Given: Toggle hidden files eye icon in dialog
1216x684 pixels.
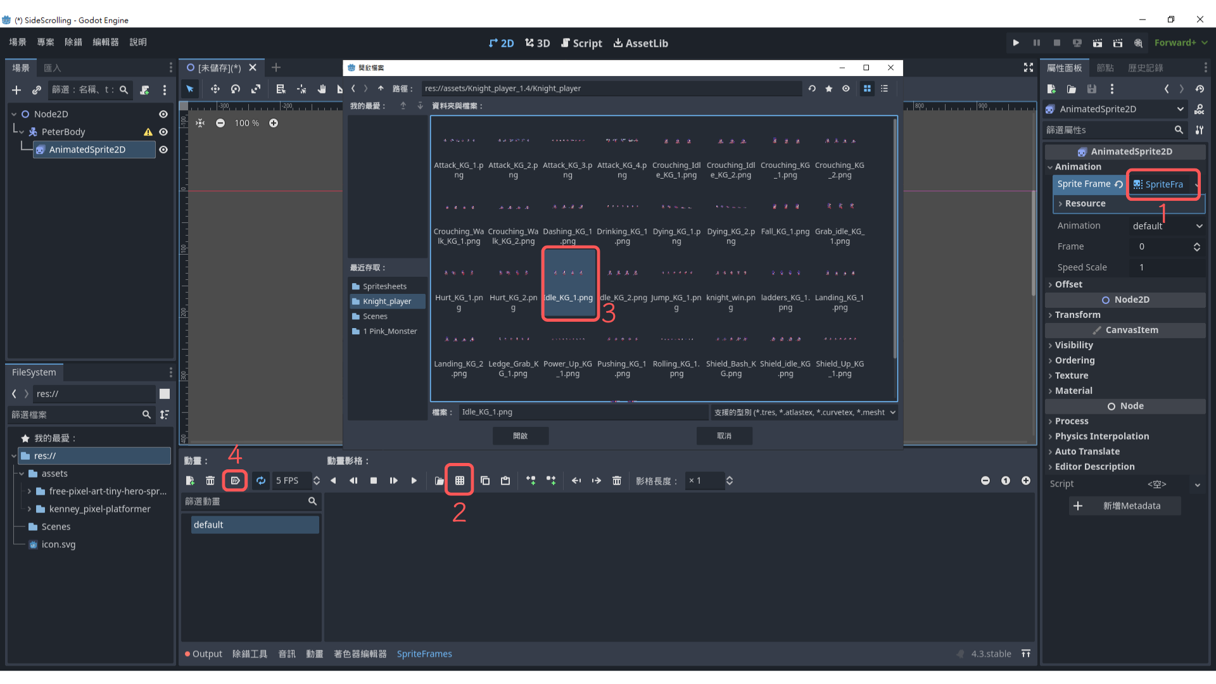Looking at the screenshot, I should tap(846, 89).
